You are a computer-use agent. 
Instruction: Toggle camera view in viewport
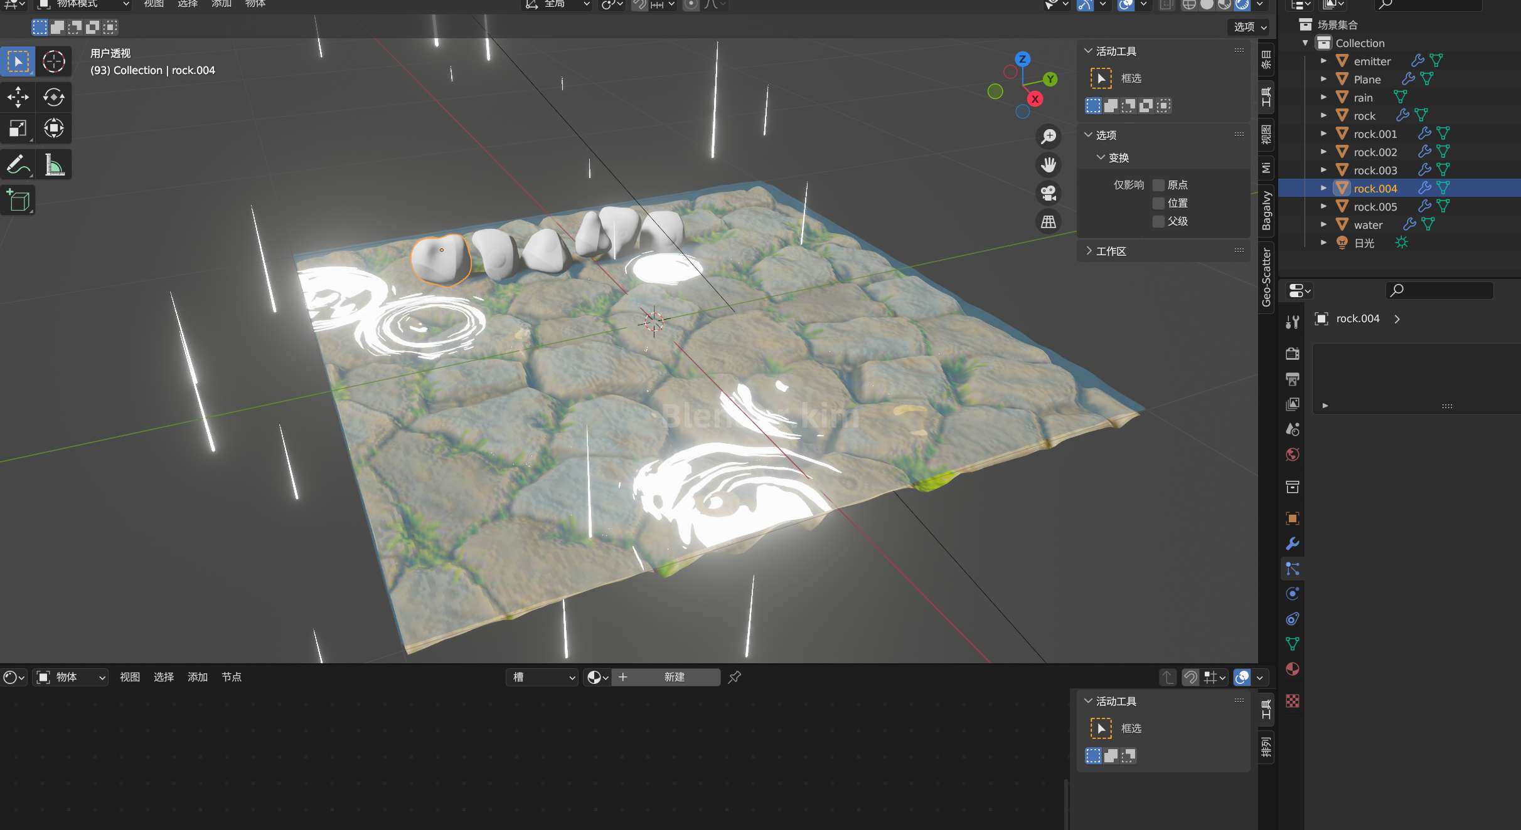click(x=1049, y=193)
